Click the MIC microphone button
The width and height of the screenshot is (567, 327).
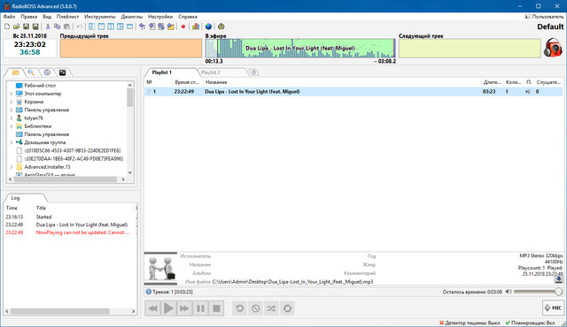553,308
